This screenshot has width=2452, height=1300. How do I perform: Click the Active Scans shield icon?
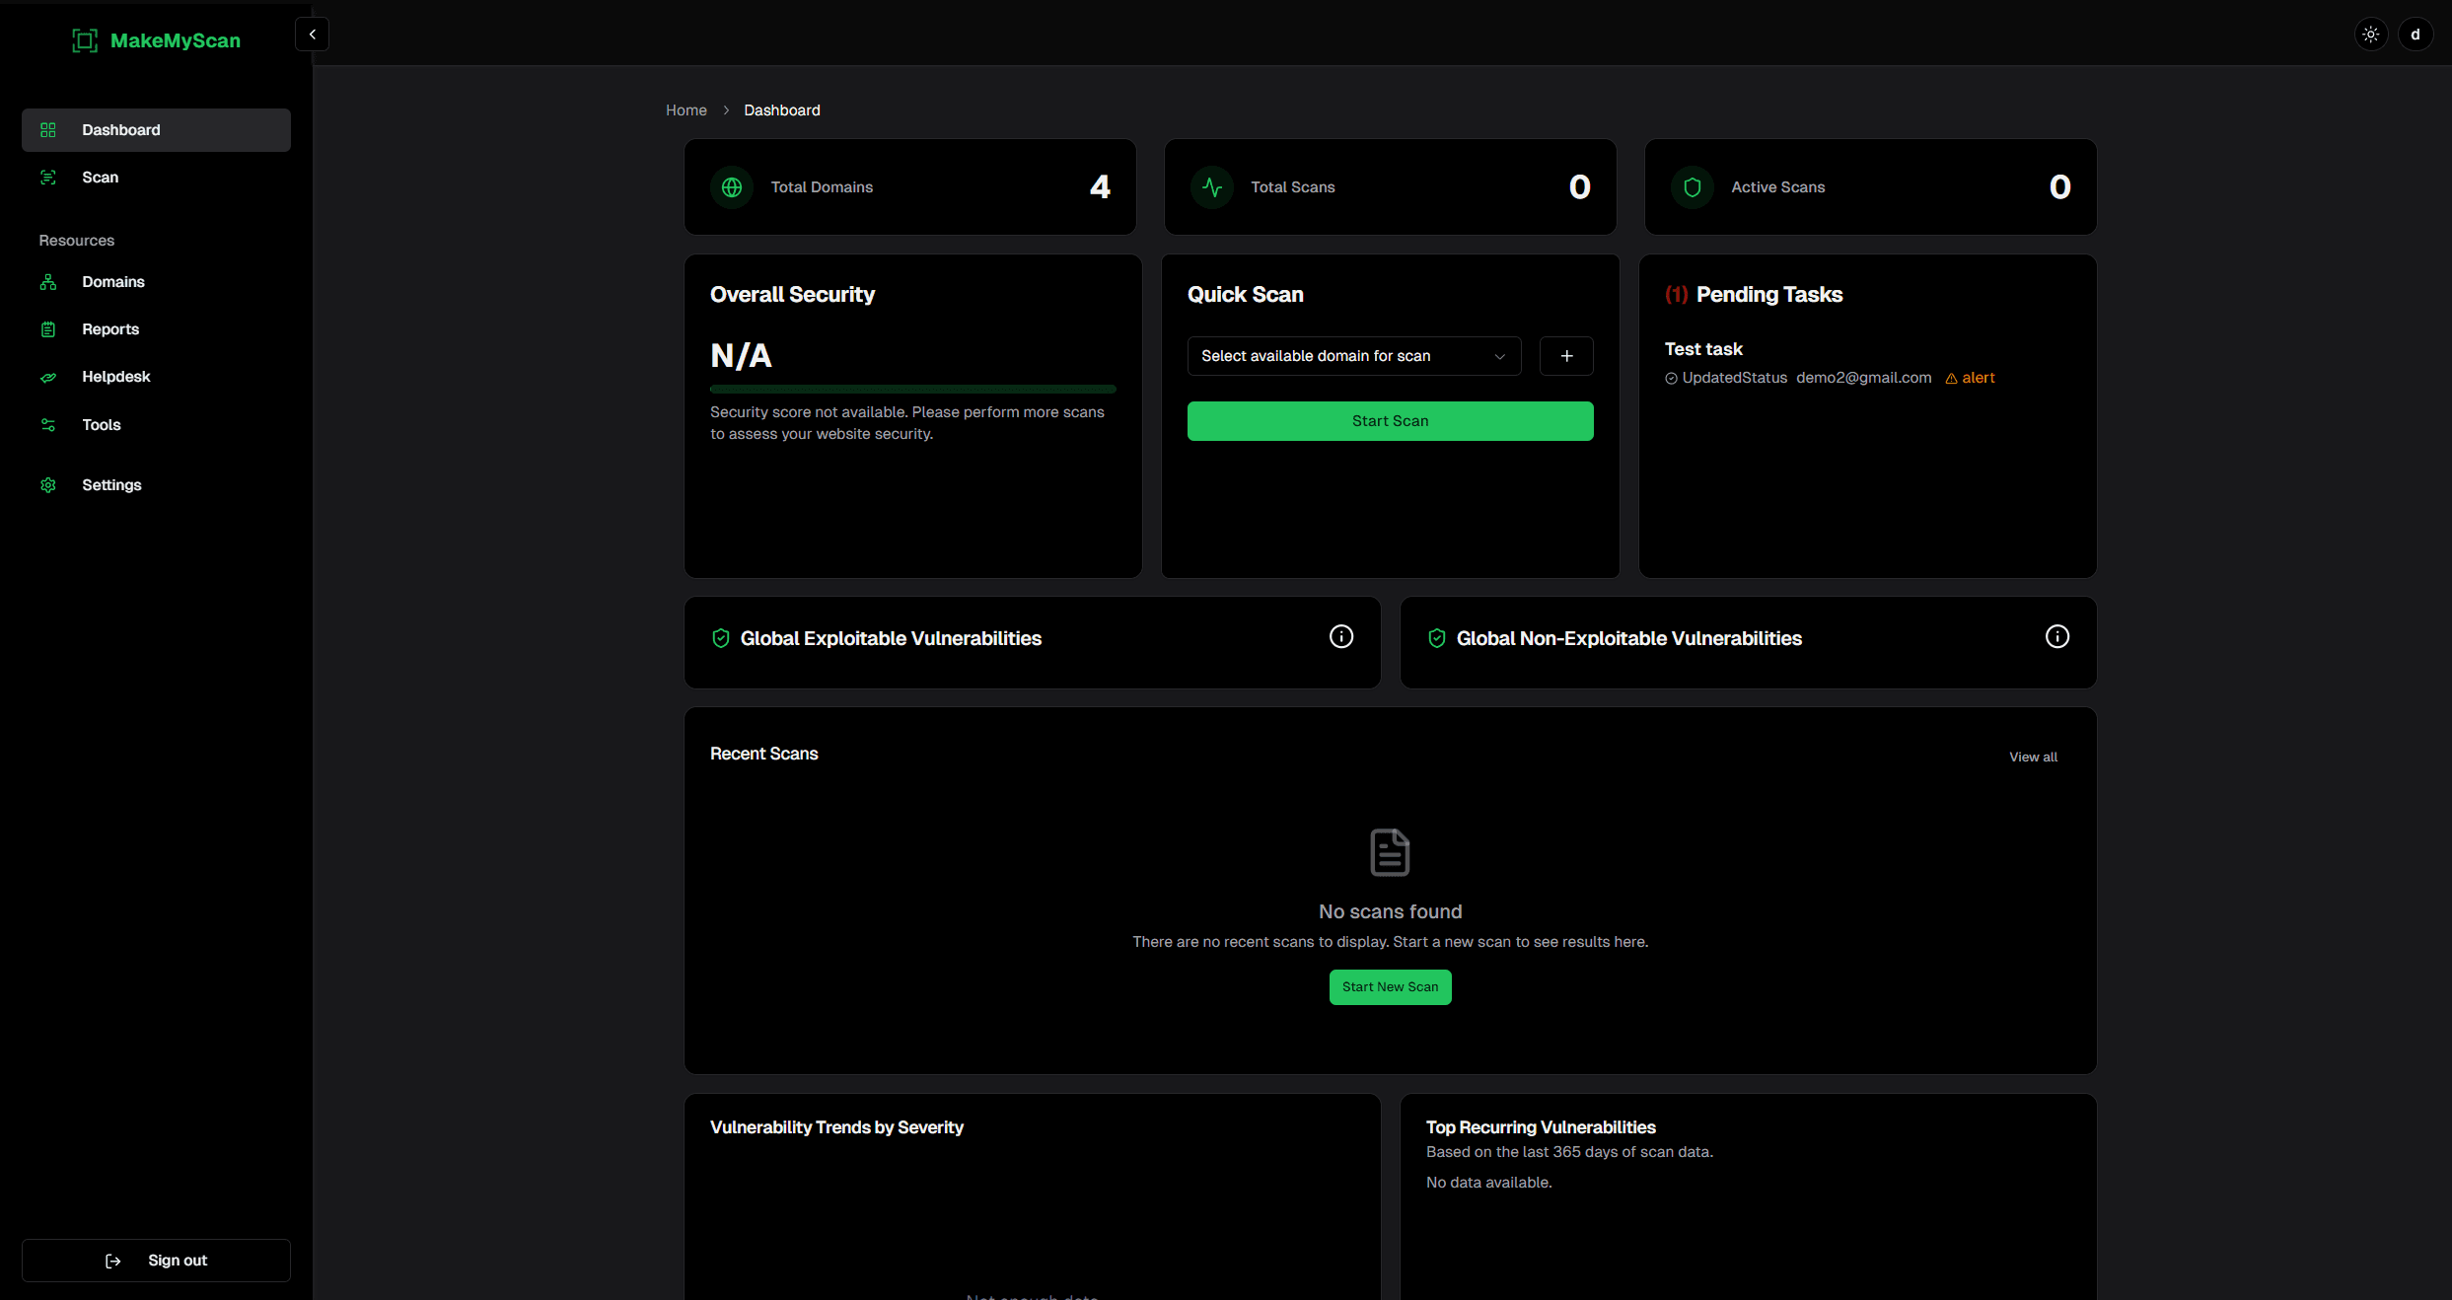1693,187
